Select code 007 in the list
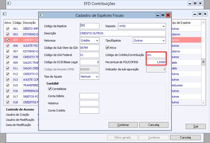The width and height of the screenshot is (210, 143). [15, 51]
